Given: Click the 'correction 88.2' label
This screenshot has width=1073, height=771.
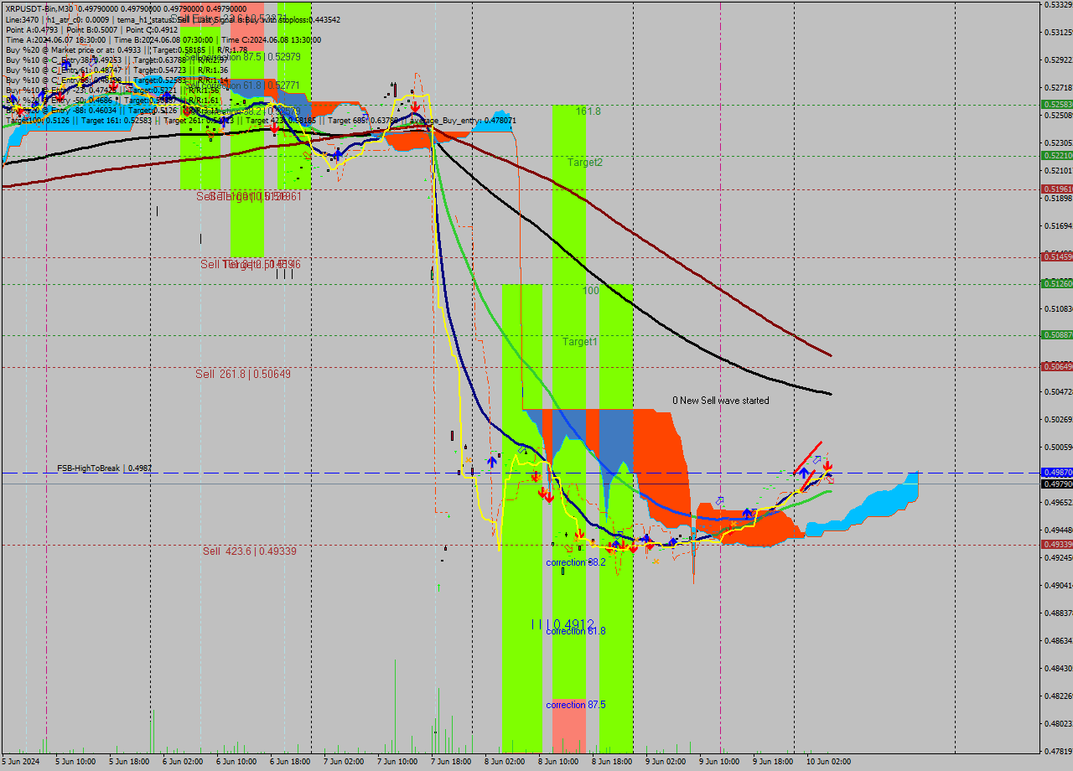Looking at the screenshot, I should (576, 562).
